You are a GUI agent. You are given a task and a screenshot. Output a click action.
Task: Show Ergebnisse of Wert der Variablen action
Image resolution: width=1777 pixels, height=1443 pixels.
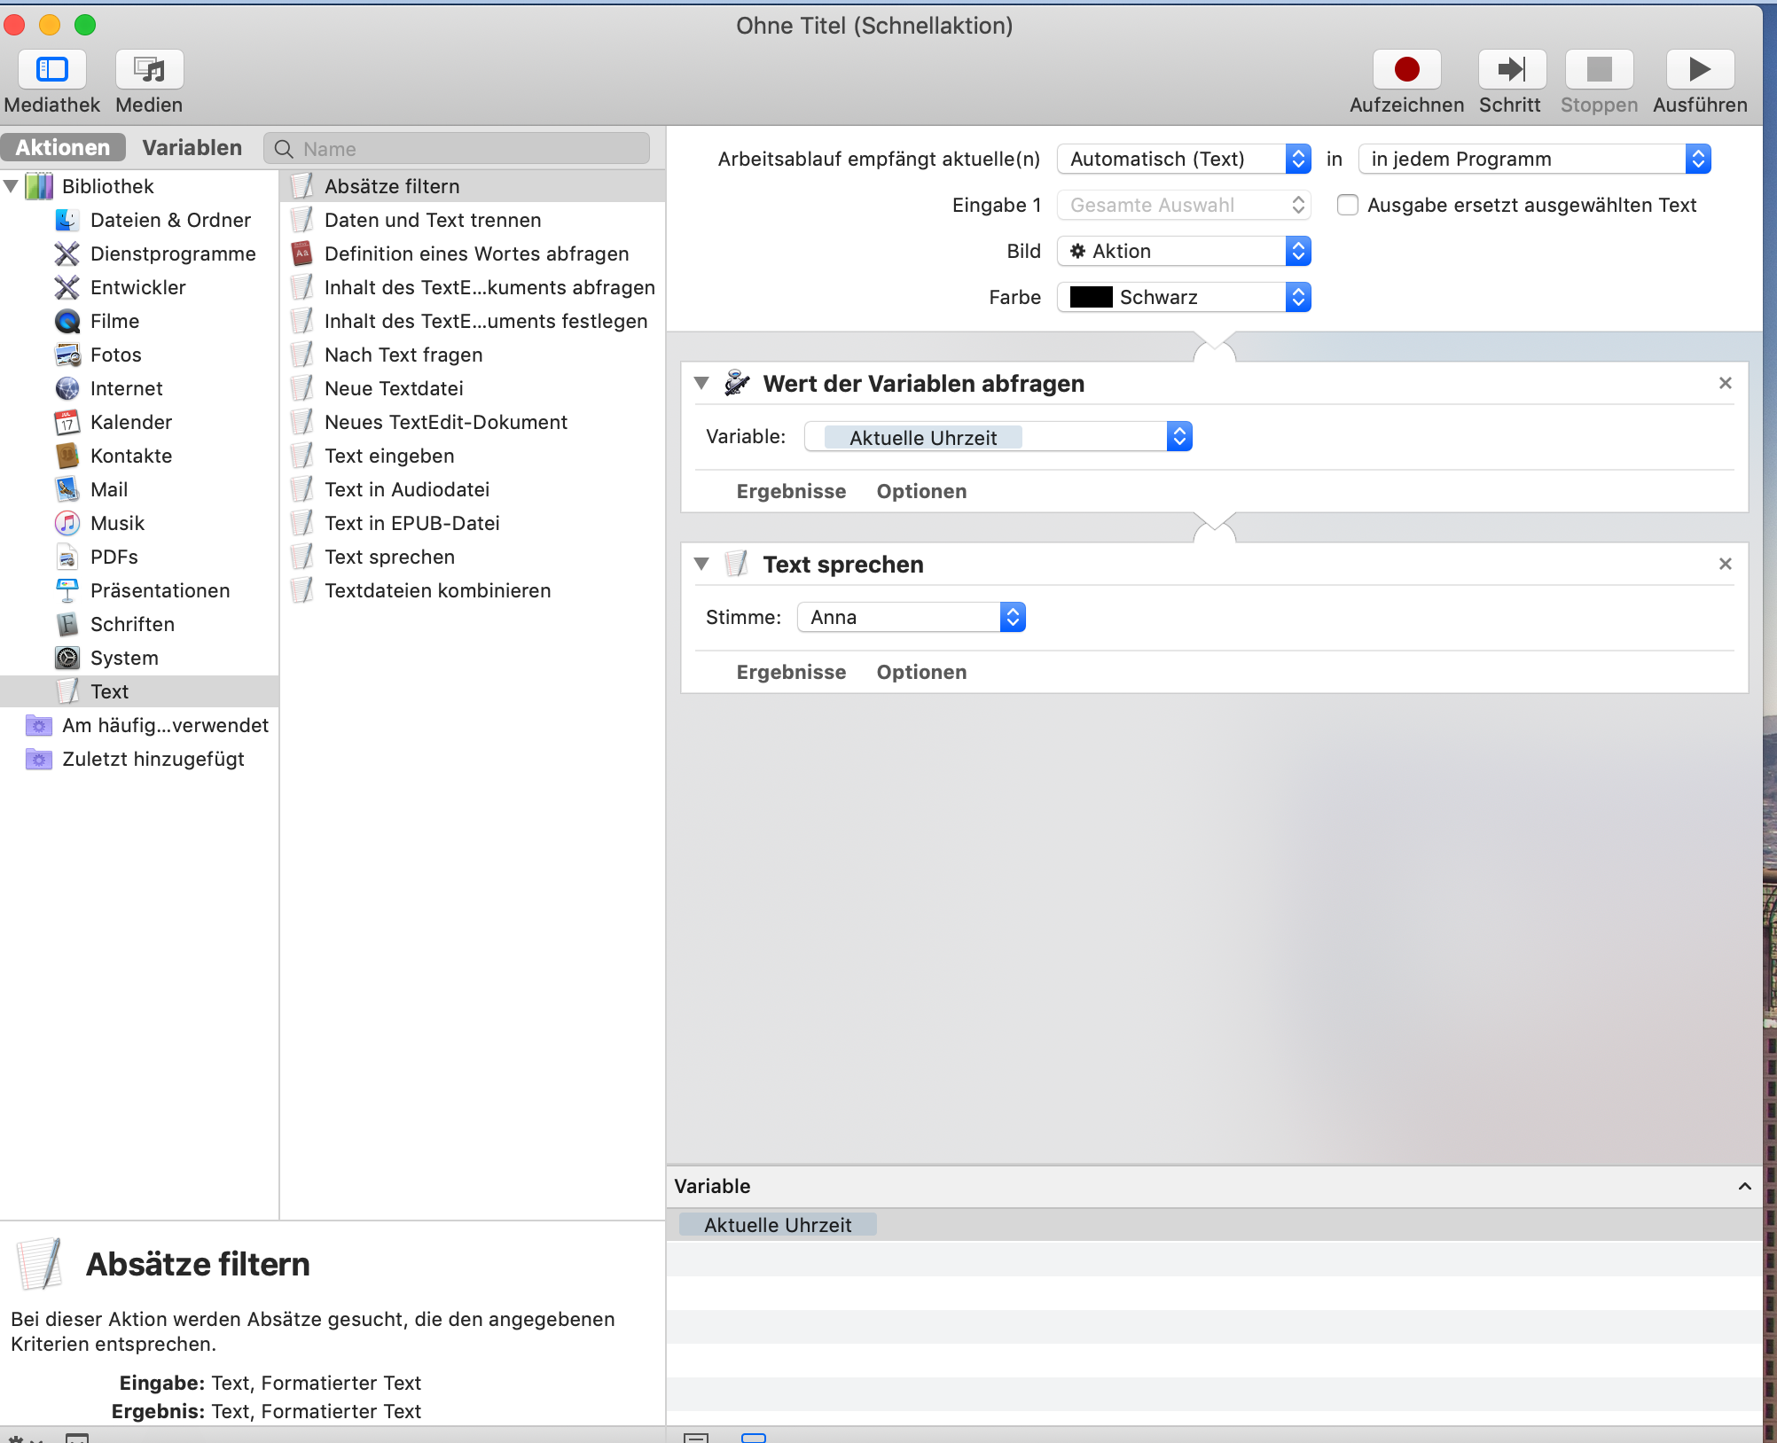pyautogui.click(x=791, y=492)
